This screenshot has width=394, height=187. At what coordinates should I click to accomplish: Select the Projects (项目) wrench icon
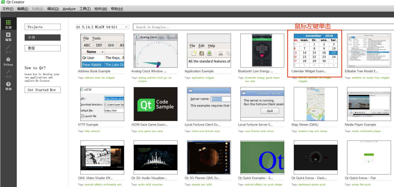tap(8, 74)
